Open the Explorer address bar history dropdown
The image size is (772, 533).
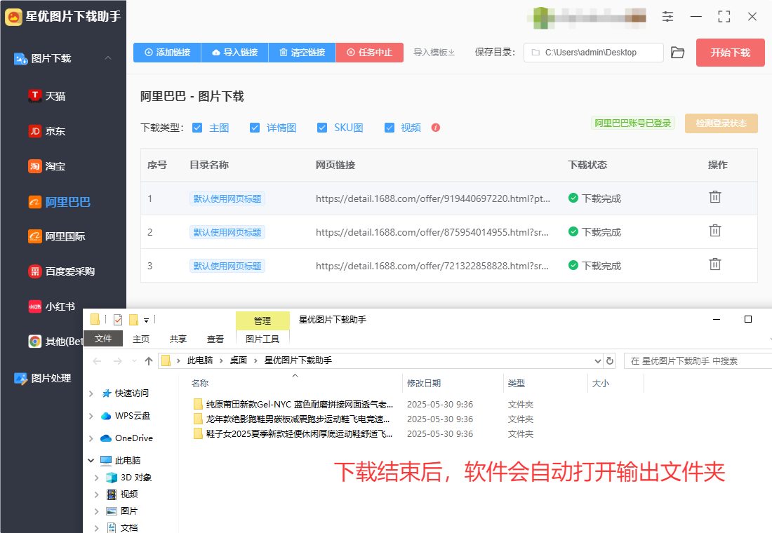[598, 360]
